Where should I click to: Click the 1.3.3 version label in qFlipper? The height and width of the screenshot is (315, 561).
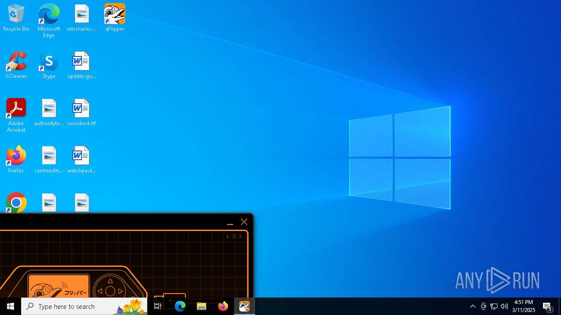234,236
